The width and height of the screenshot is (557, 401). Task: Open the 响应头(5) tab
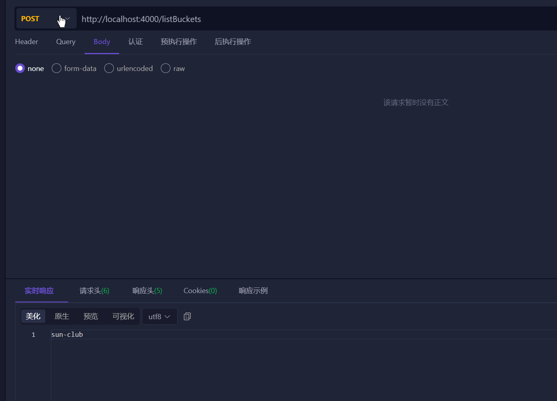point(147,291)
